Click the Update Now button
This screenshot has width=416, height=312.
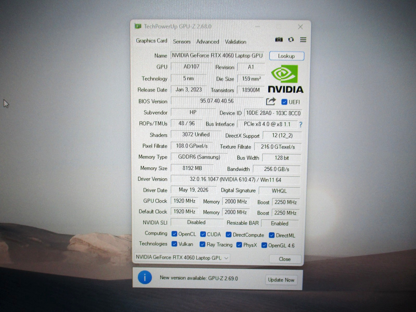281,280
